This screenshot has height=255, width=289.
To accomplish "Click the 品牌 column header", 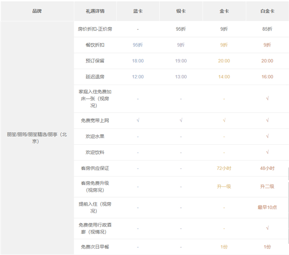I will tap(37, 11).
